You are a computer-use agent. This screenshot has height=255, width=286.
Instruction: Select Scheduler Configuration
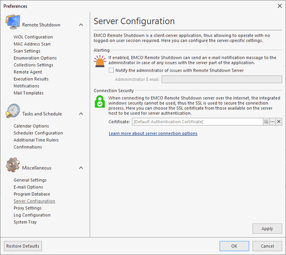pyautogui.click(x=38, y=133)
